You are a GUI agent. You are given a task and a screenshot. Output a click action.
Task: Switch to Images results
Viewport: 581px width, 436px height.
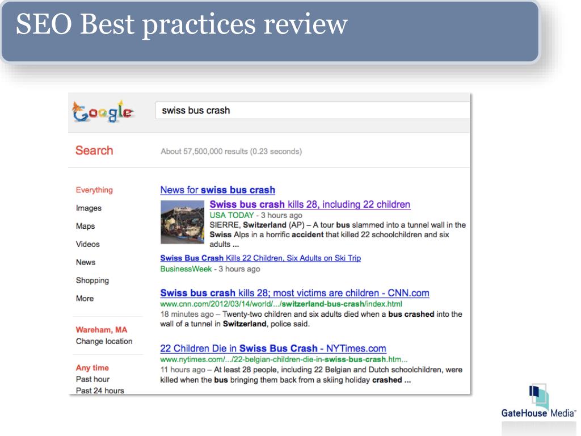coord(89,208)
